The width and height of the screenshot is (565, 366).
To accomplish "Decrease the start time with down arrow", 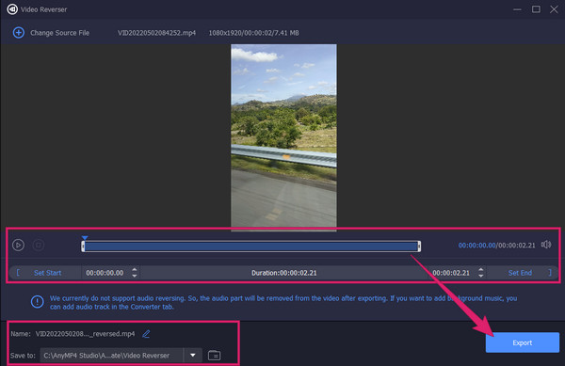I will click(135, 276).
